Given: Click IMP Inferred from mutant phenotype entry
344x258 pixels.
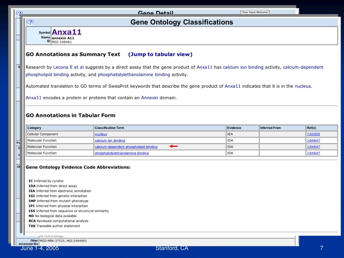Looking at the screenshot, I should (58, 201).
